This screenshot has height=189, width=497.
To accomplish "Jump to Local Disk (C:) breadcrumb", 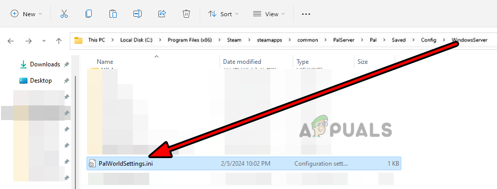I will point(136,40).
